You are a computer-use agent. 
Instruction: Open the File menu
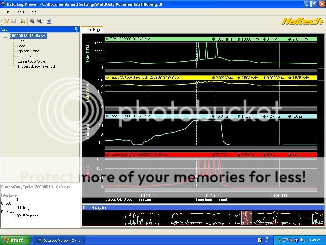tap(7, 12)
